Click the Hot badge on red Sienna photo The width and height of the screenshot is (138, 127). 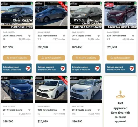(109, 5)
